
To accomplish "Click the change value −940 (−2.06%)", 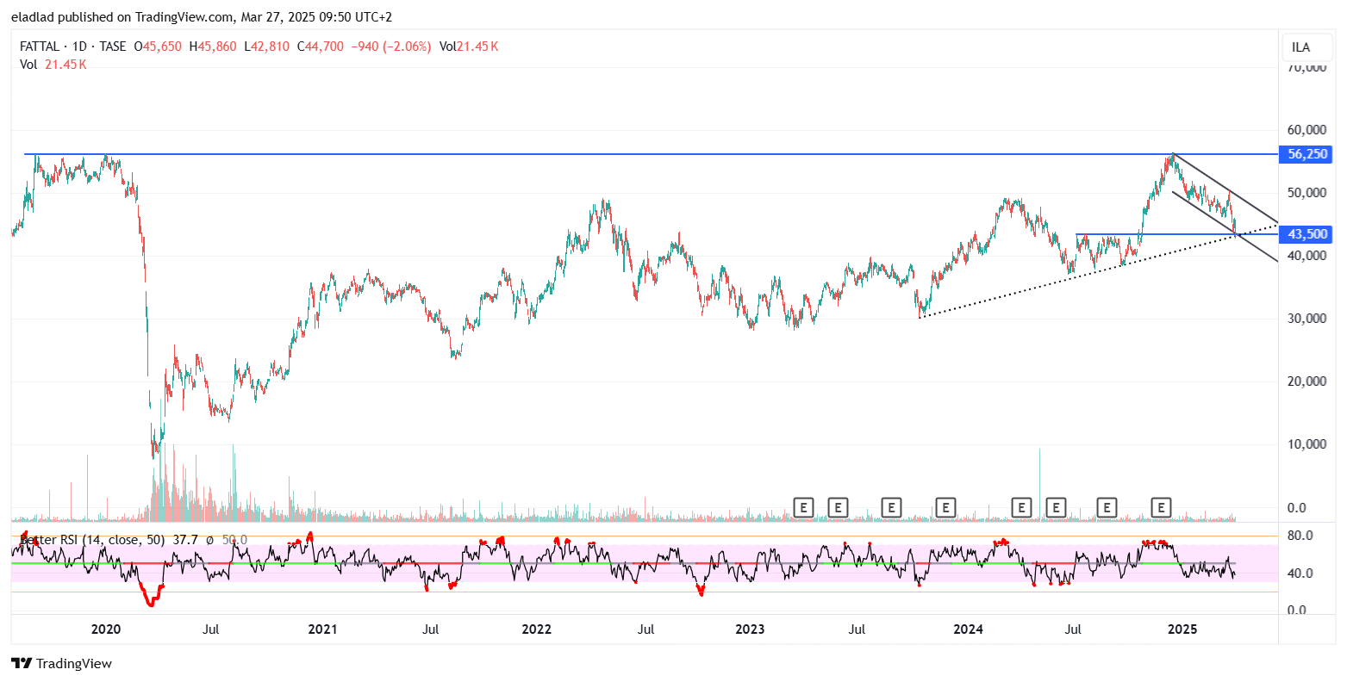I will pos(390,46).
